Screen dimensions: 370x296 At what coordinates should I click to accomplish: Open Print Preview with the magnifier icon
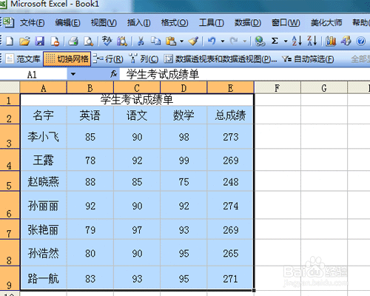click(88, 41)
